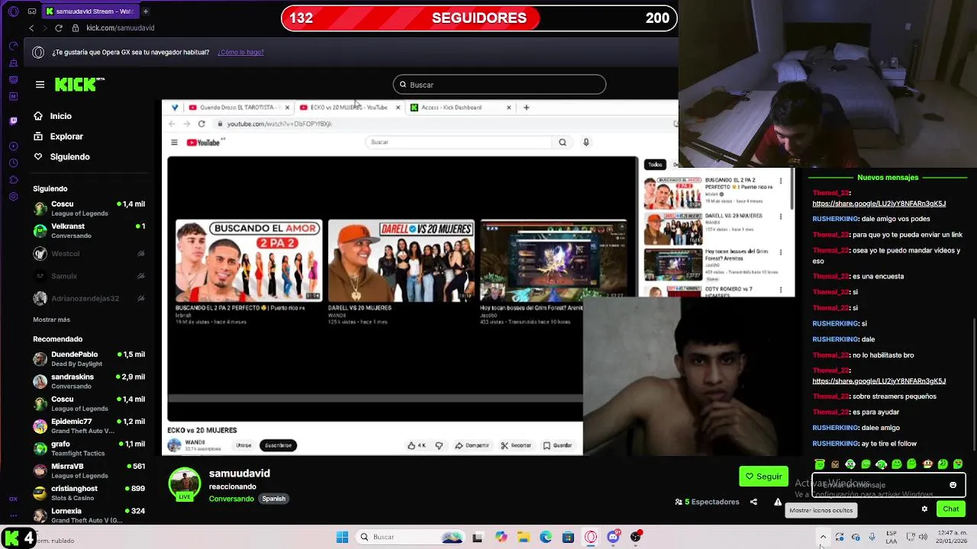Screen dimensions: 977x549
Task: Click 'DARELL VS 20 MUJERES' thumbnail
Action: coord(401,261)
